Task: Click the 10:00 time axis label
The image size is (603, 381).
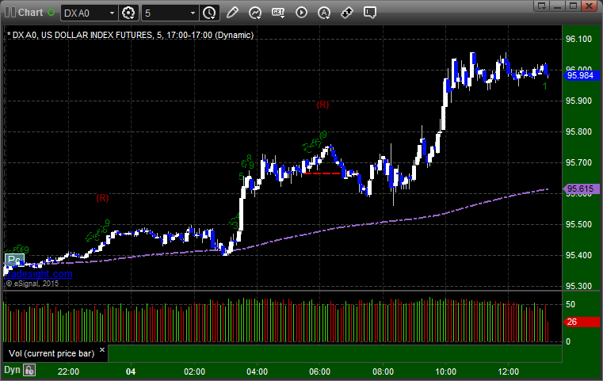Action: (445, 371)
